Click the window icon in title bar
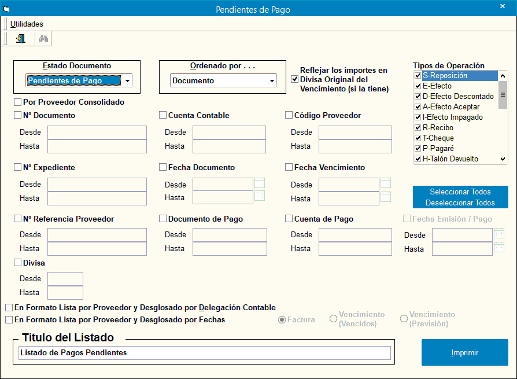Image resolution: width=517 pixels, height=379 pixels. (6, 9)
